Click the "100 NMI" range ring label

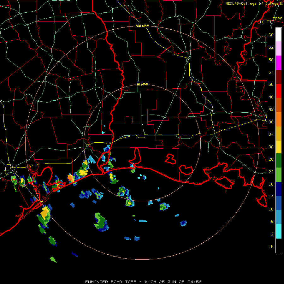click(142, 26)
